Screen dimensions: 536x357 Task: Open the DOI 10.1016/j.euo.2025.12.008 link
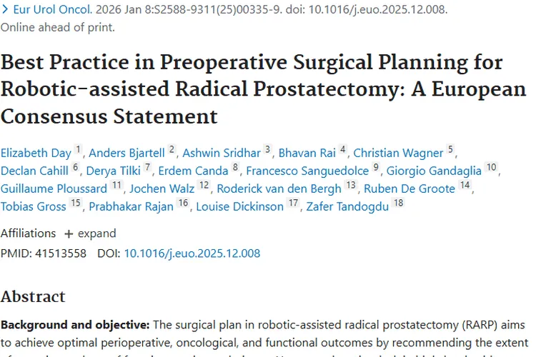tap(192, 253)
